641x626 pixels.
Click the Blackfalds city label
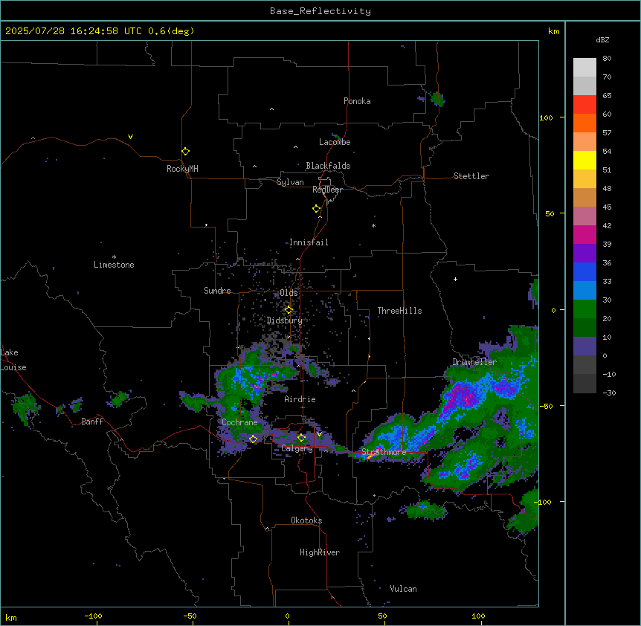coord(328,166)
